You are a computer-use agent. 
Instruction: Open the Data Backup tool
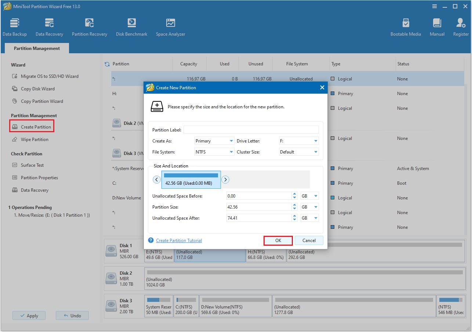pos(15,26)
